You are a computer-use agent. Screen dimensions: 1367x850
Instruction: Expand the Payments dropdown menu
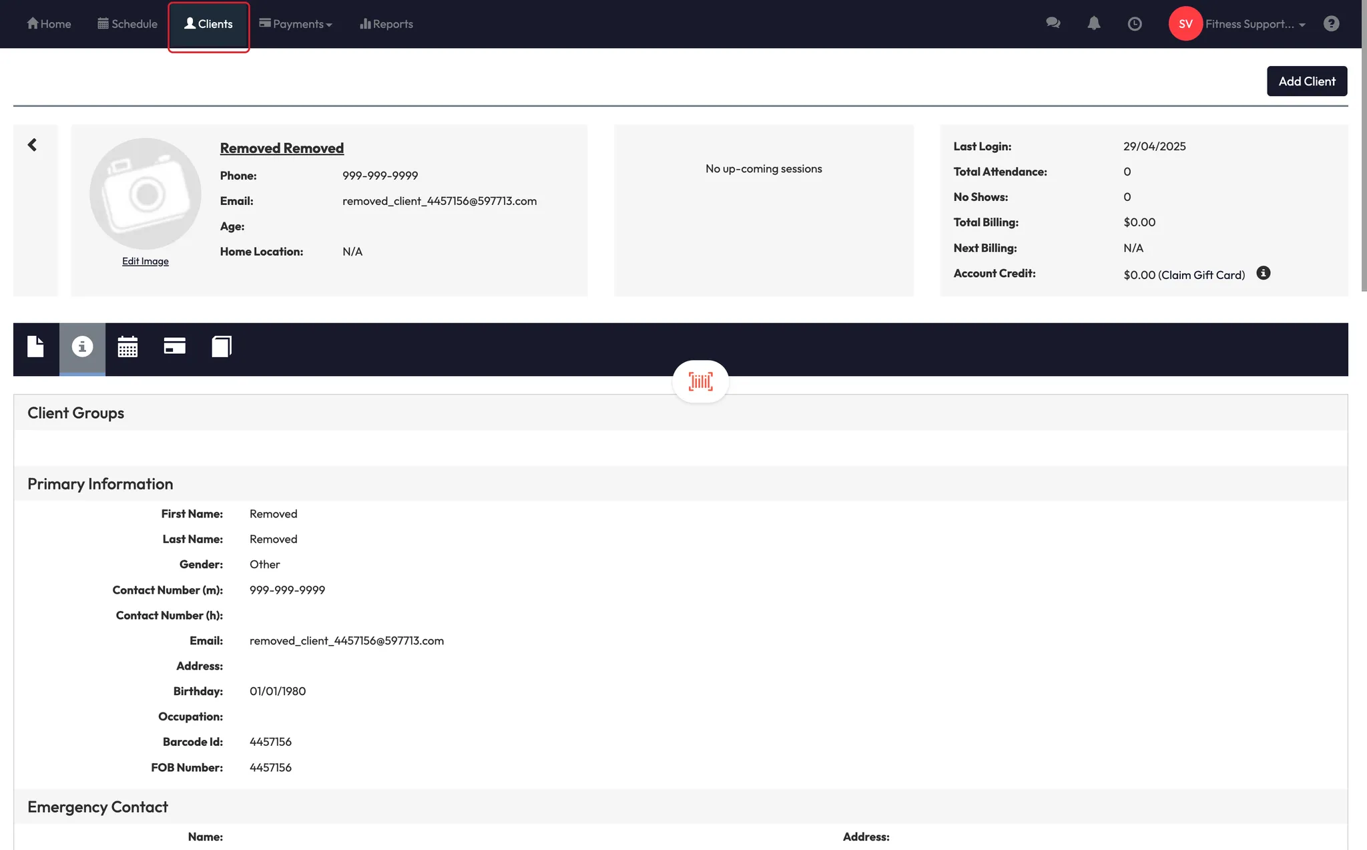point(296,24)
